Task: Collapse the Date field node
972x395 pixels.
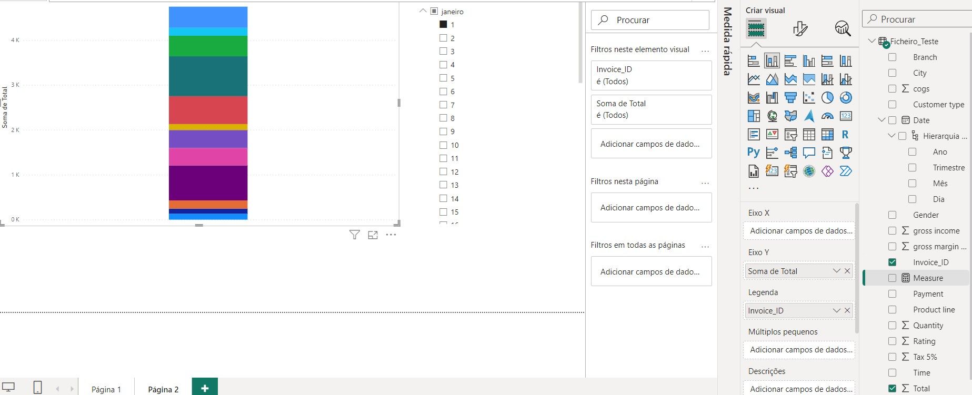Action: [x=881, y=120]
